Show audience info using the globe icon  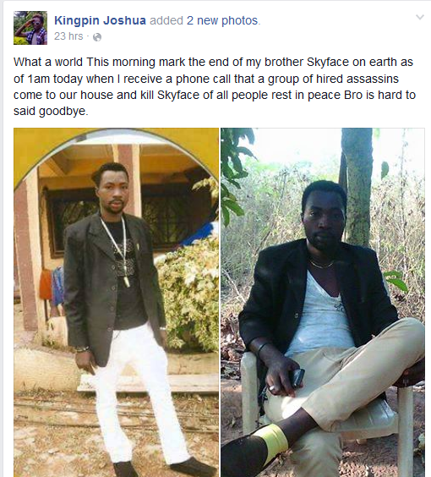coord(97,37)
